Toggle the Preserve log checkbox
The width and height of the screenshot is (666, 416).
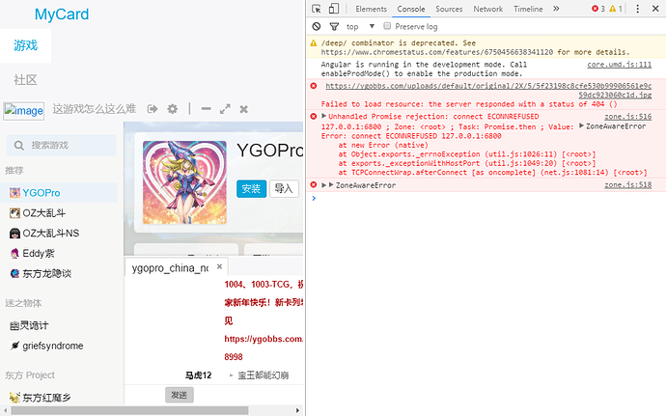point(387,26)
